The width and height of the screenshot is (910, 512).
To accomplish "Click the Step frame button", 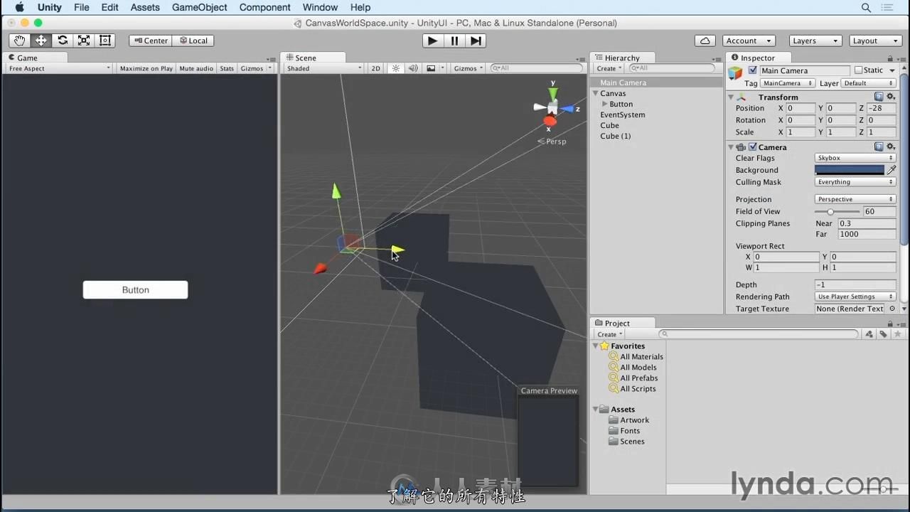I will tap(476, 41).
